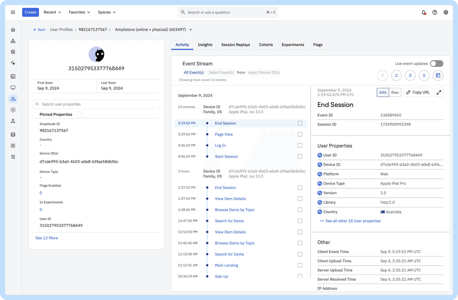
Task: Open the AI sparkles icon in the sidebar
Action: [13, 63]
